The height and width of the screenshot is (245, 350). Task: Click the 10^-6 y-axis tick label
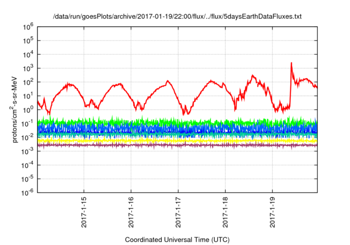click(27, 192)
